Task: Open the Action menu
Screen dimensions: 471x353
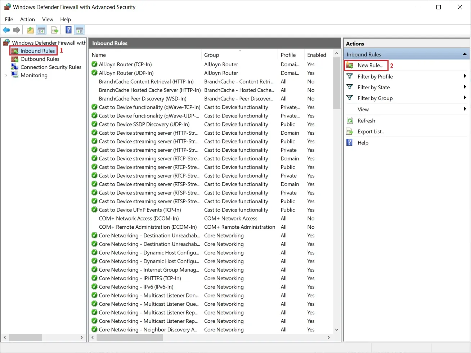Action: (27, 19)
